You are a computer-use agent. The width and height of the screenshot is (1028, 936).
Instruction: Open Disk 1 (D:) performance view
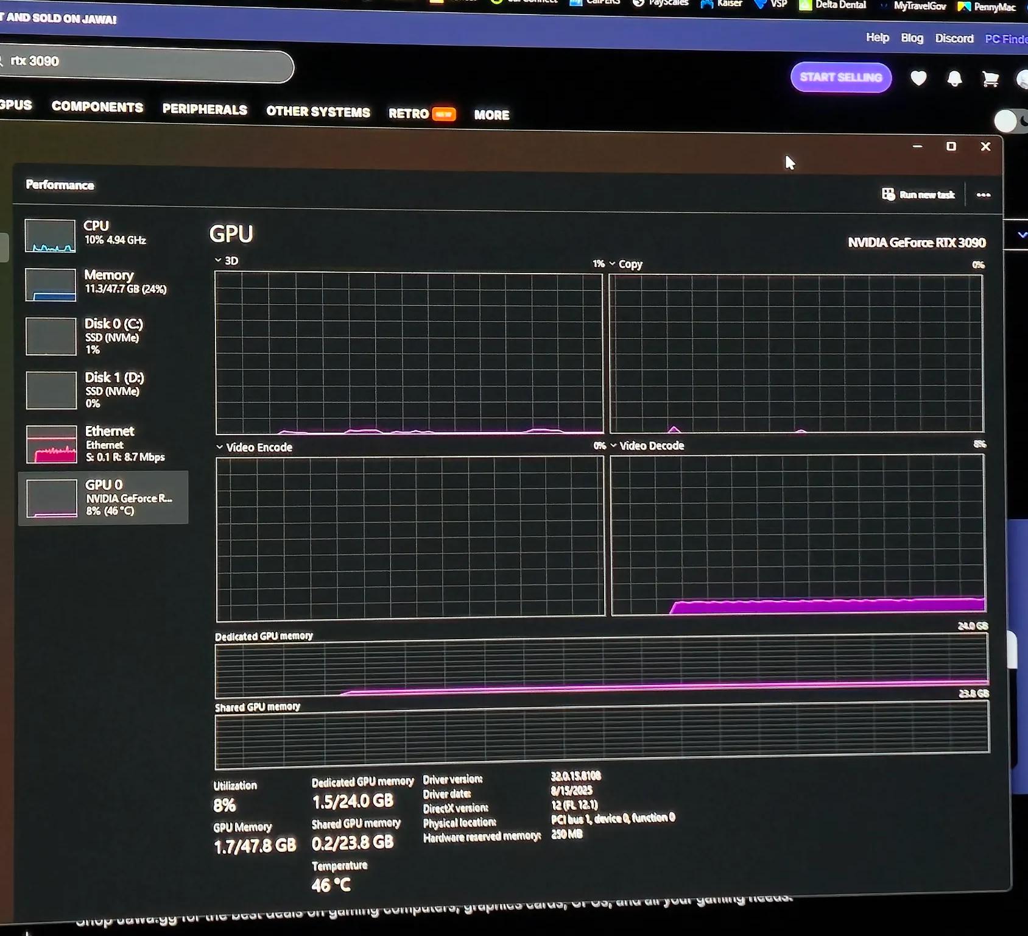[x=102, y=390]
